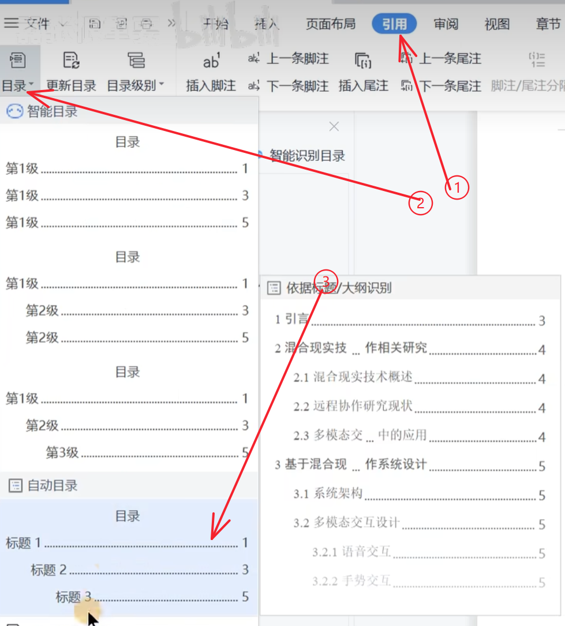
Task: Click the 插入尾注 icon
Action: [x=363, y=60]
